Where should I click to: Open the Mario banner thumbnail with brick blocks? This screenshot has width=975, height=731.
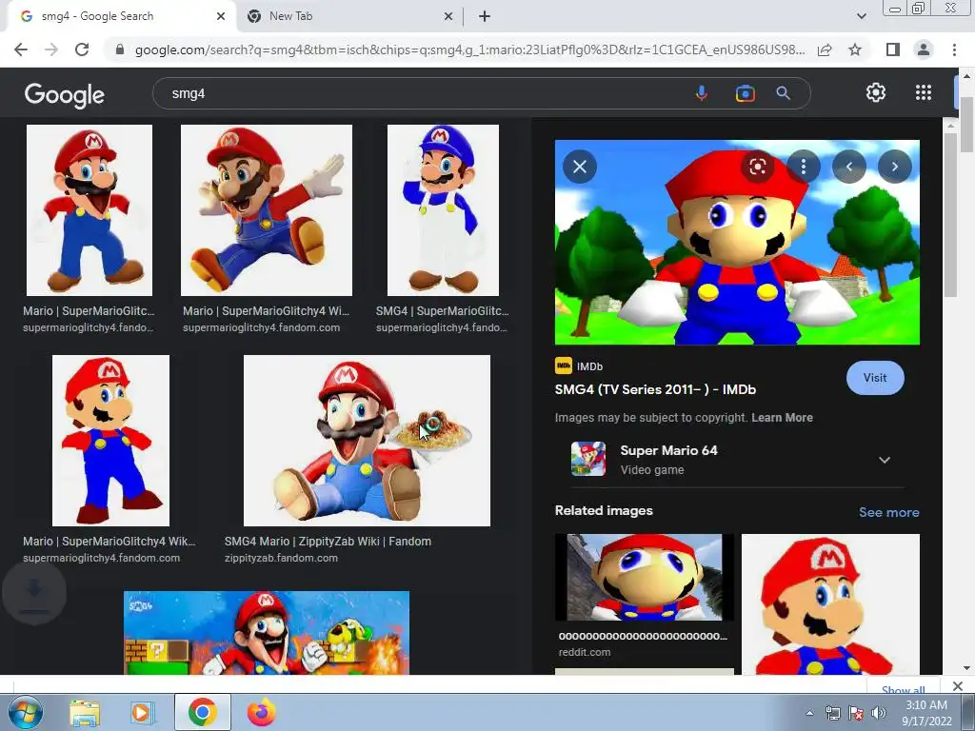coord(267,633)
